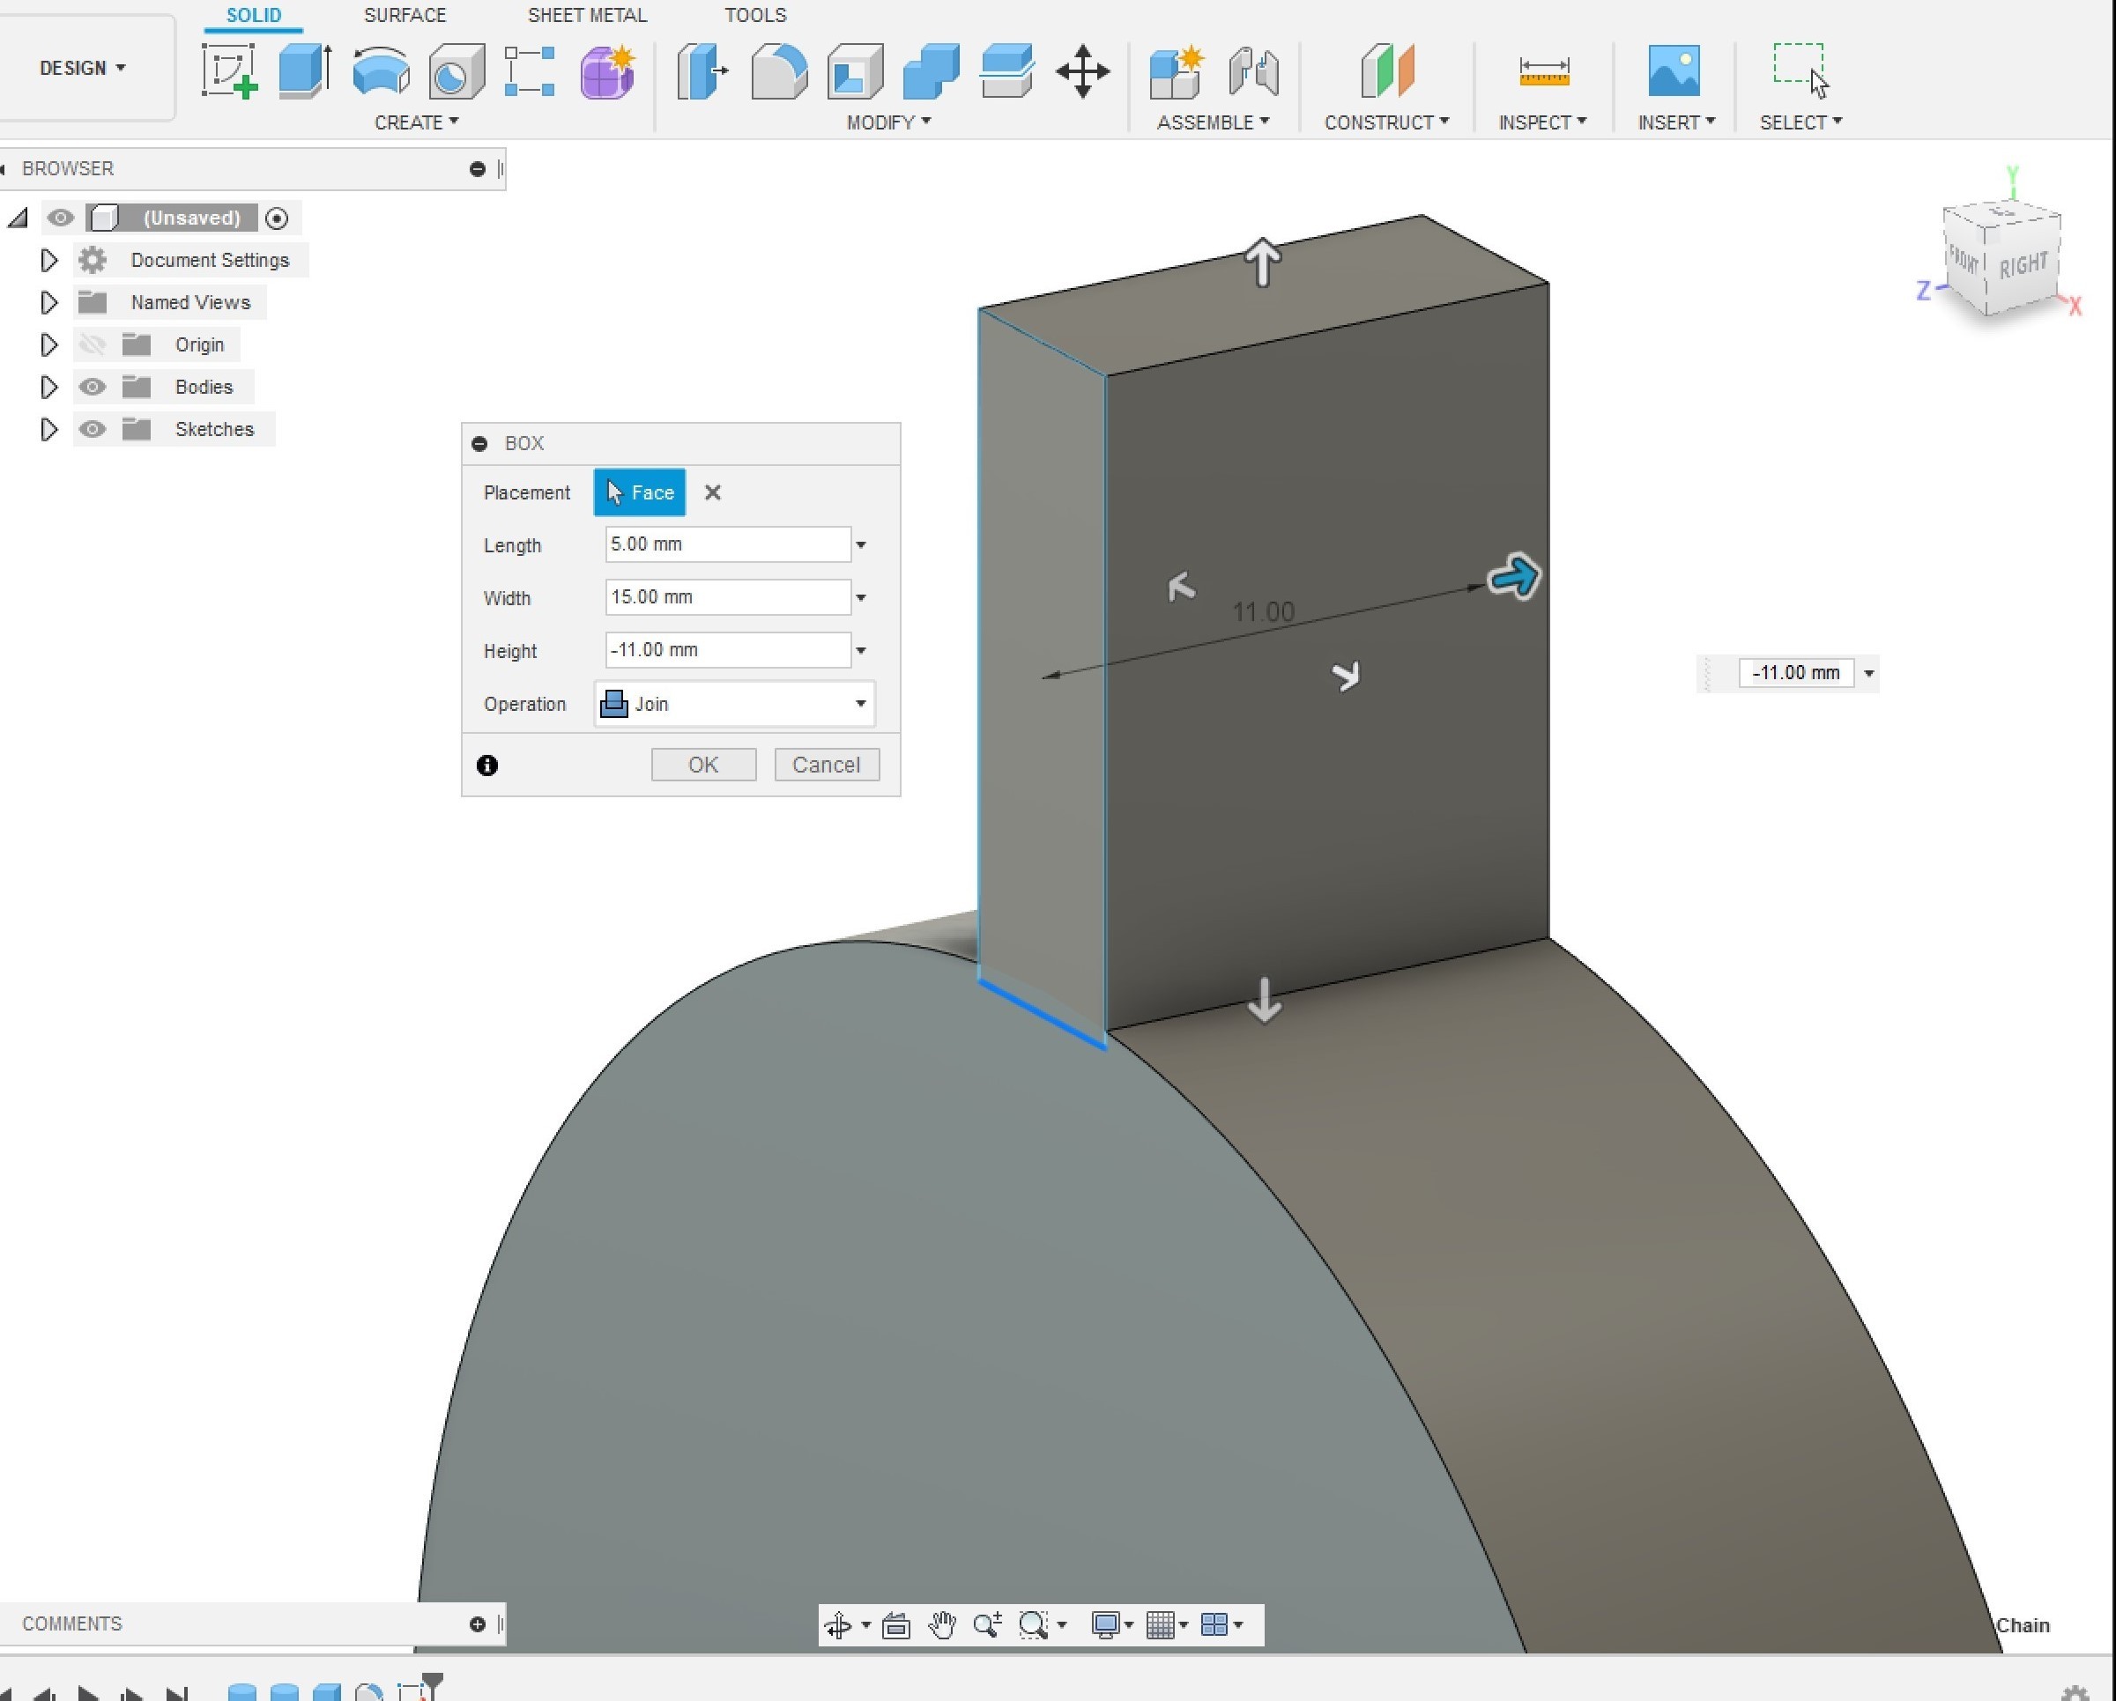Viewport: 2116px width, 1701px height.
Task: Open the CONSTRUCT menu
Action: coord(1387,122)
